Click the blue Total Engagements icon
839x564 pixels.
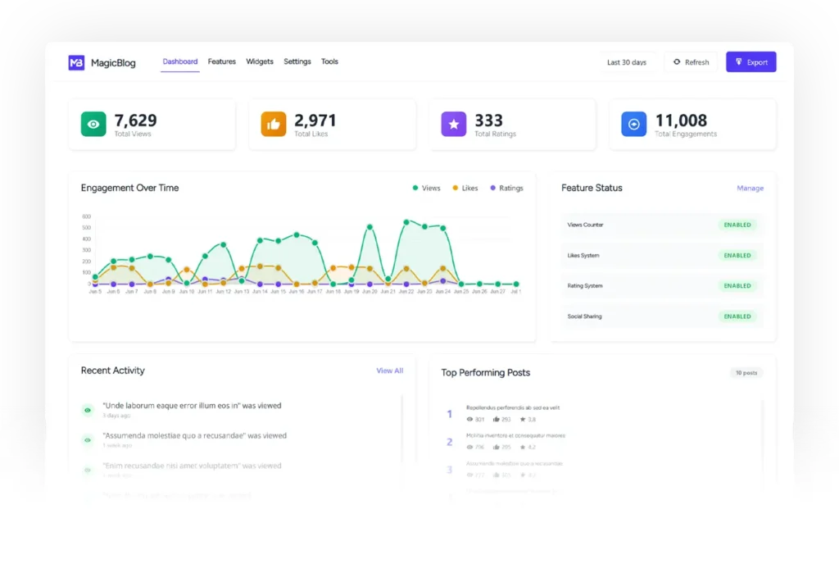[633, 125]
